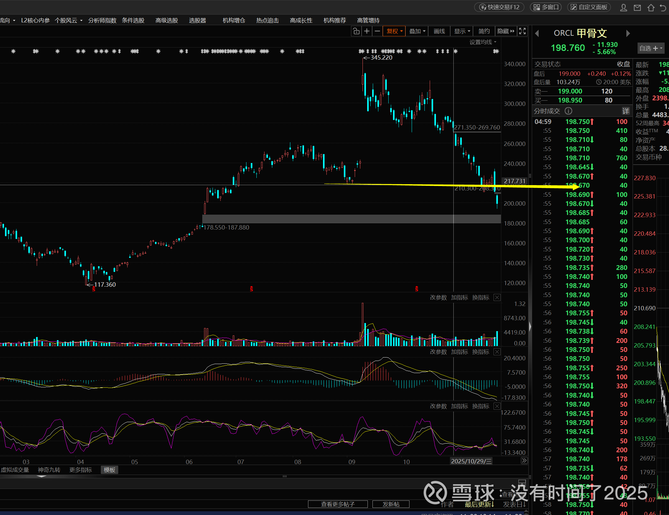Go to previous stock with left arrow
The width and height of the screenshot is (669, 515).
coord(537,33)
